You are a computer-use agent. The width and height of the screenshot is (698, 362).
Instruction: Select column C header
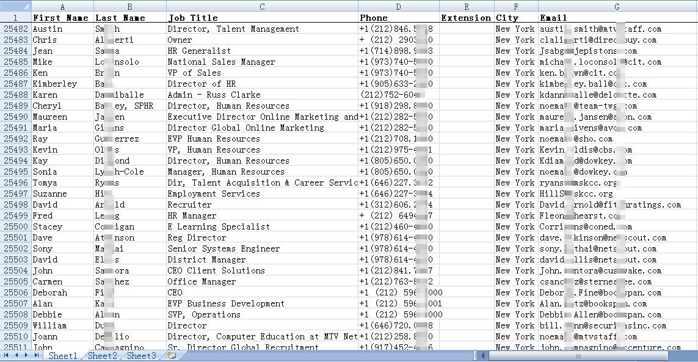pyautogui.click(x=262, y=7)
